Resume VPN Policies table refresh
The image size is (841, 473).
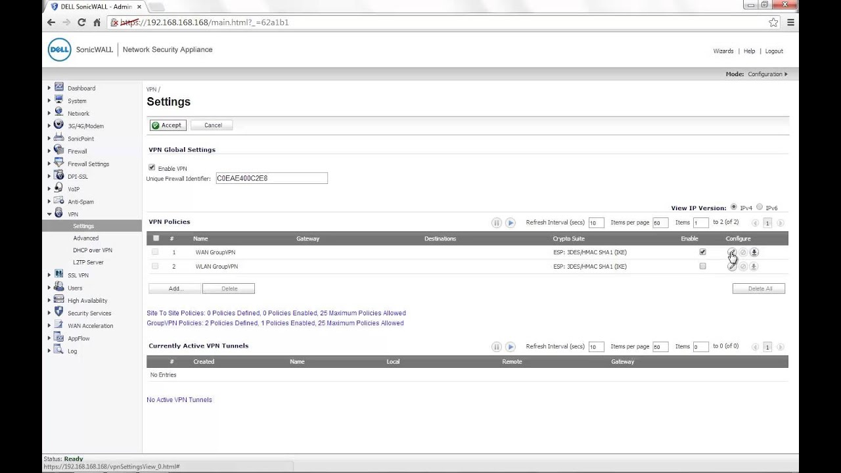(x=511, y=223)
